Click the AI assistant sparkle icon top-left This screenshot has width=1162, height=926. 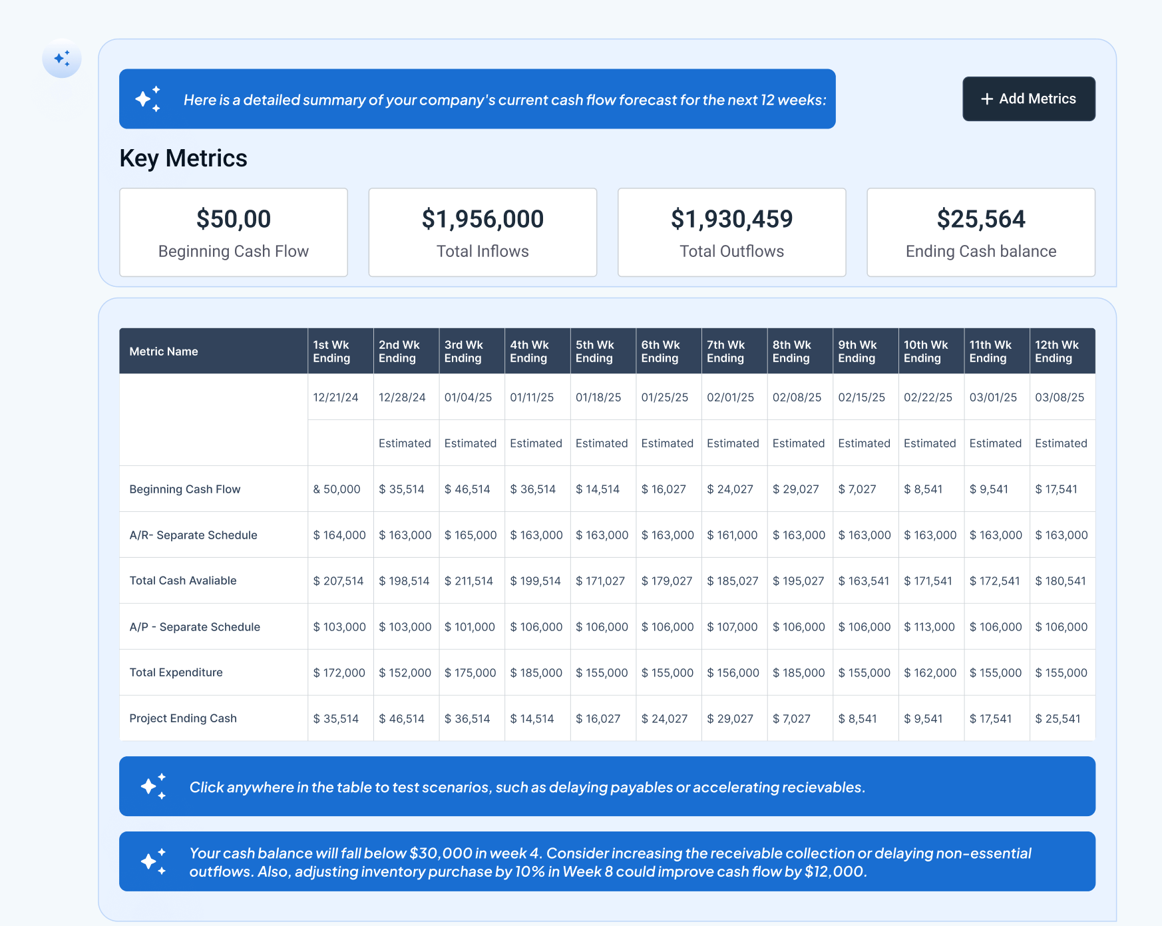click(61, 59)
